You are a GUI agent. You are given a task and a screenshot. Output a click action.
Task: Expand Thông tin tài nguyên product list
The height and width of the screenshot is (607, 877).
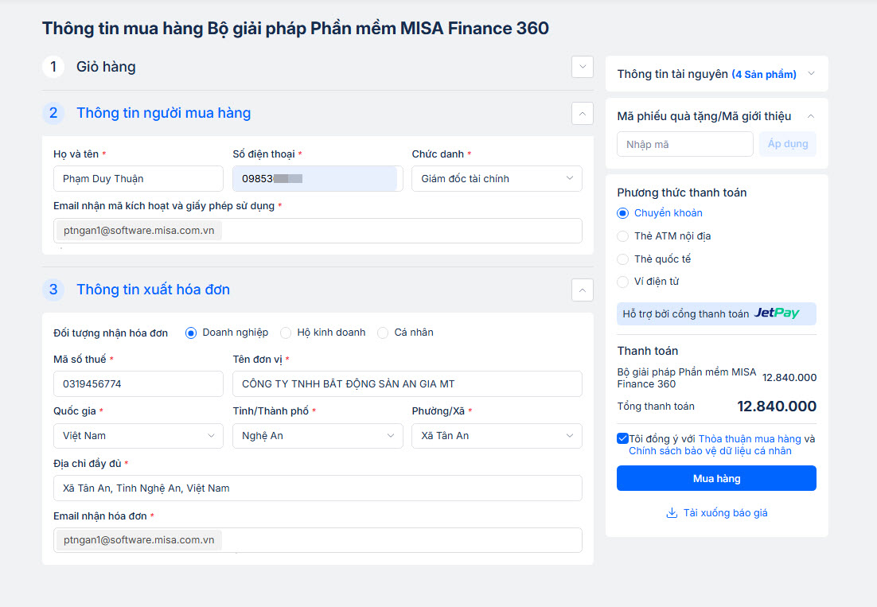tap(811, 74)
